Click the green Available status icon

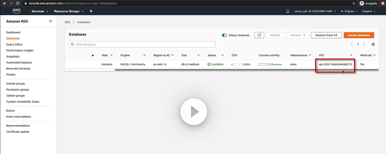point(209,64)
